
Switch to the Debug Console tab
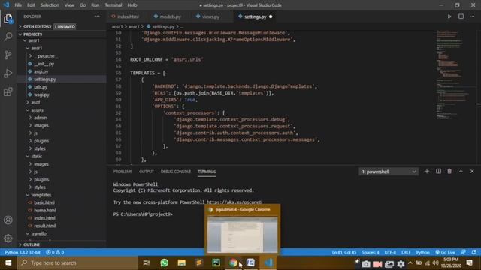tap(176, 172)
